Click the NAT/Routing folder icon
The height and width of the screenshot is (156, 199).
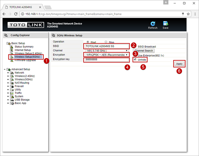coord(12,83)
